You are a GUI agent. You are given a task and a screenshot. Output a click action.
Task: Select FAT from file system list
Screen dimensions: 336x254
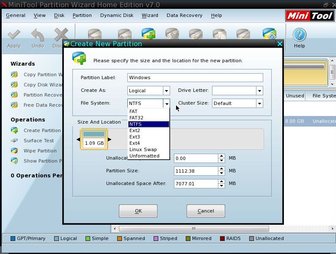pos(149,111)
